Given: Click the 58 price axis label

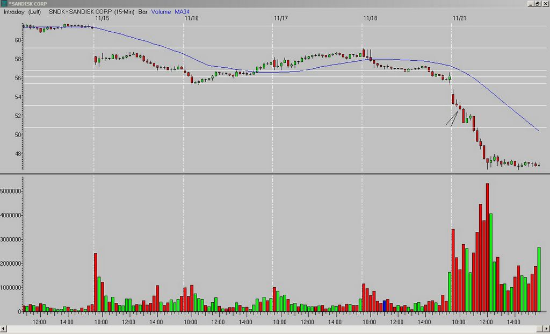Looking at the screenshot, I should point(18,59).
